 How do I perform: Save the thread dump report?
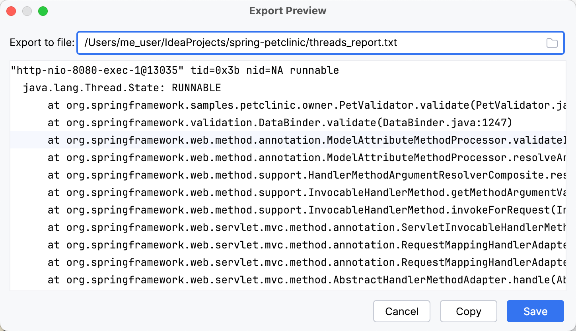(x=535, y=311)
